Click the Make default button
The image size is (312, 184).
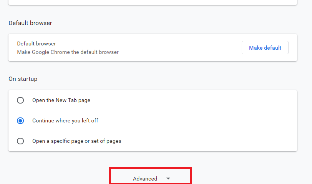click(x=265, y=48)
